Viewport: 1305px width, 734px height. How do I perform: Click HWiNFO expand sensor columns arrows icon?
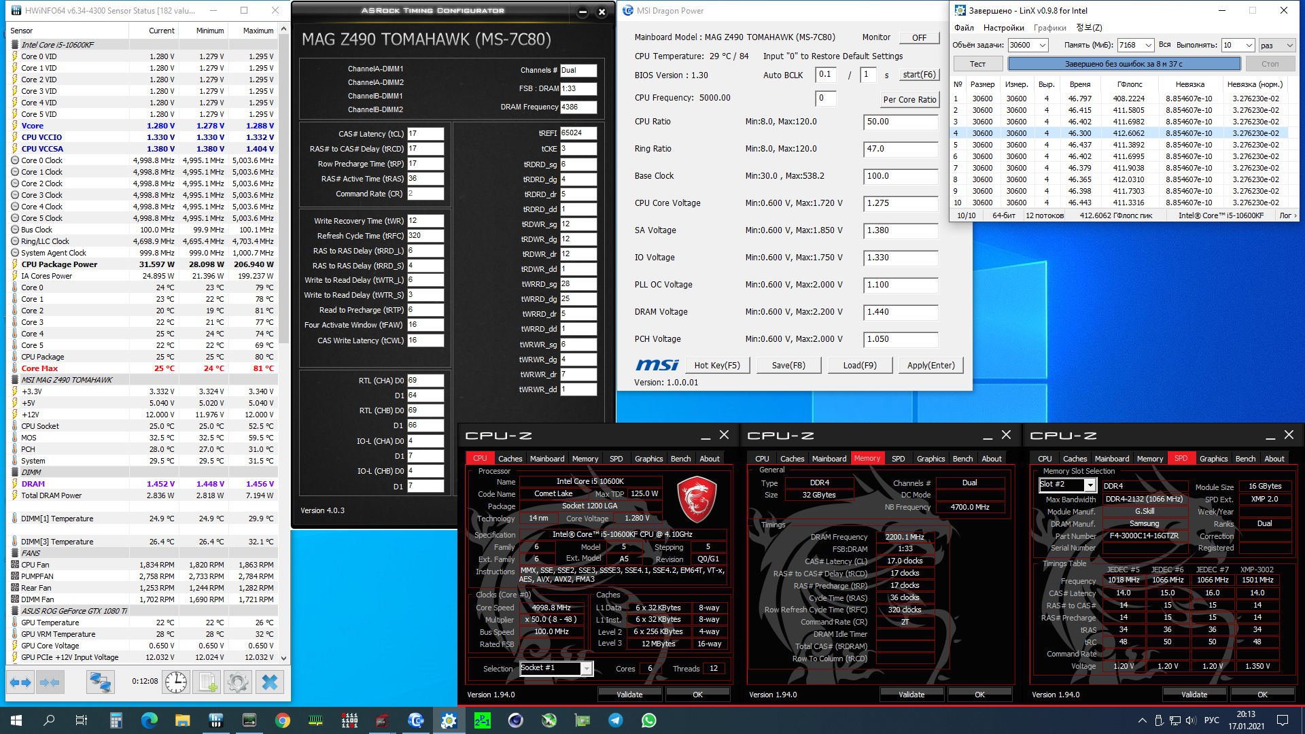[x=20, y=682]
